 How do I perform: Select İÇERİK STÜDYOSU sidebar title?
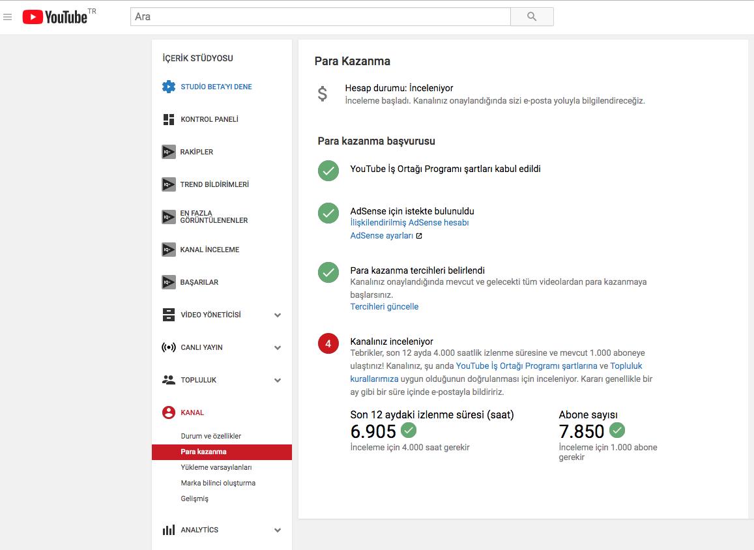pos(197,58)
